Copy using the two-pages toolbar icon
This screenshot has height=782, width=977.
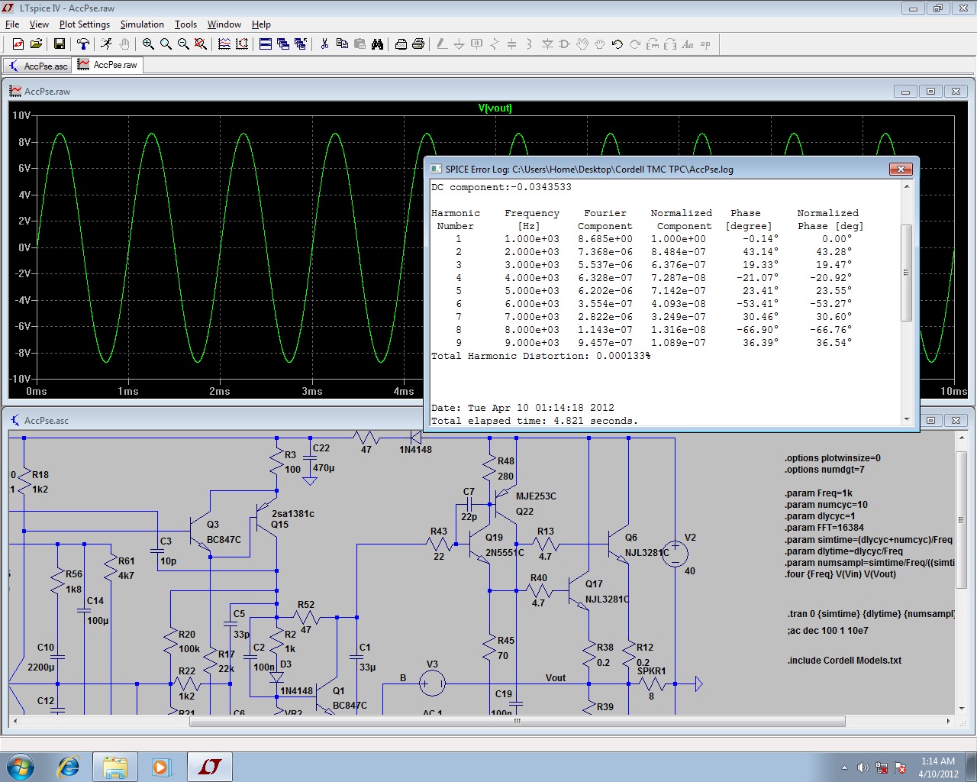(x=342, y=44)
